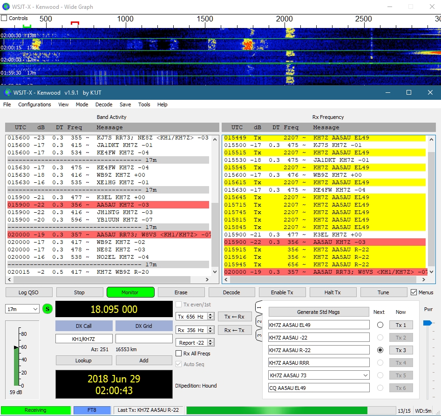Enable the Rx All Freqs checkbox

(178, 354)
